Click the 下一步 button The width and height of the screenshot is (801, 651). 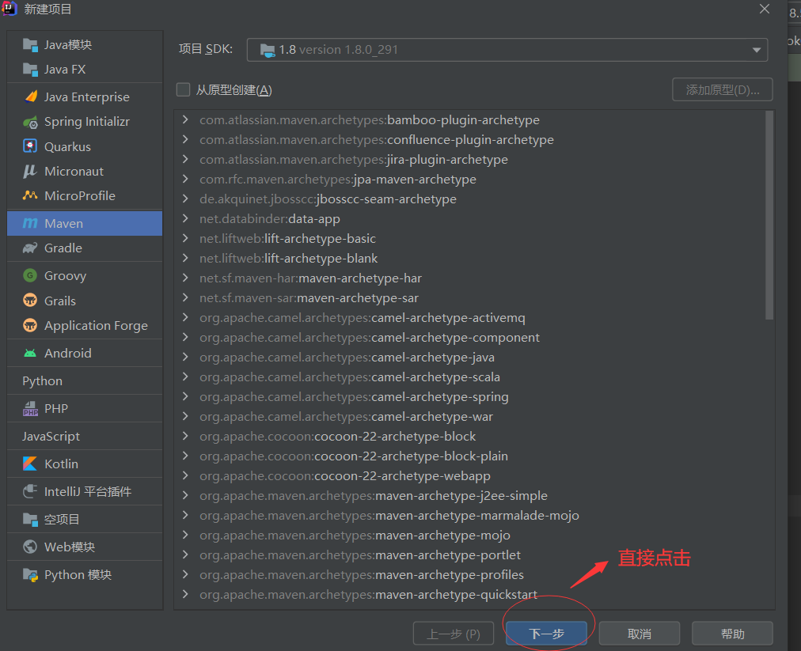547,634
